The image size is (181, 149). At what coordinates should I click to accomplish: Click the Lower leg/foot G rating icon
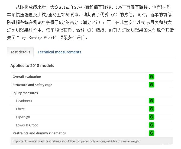click(151, 125)
